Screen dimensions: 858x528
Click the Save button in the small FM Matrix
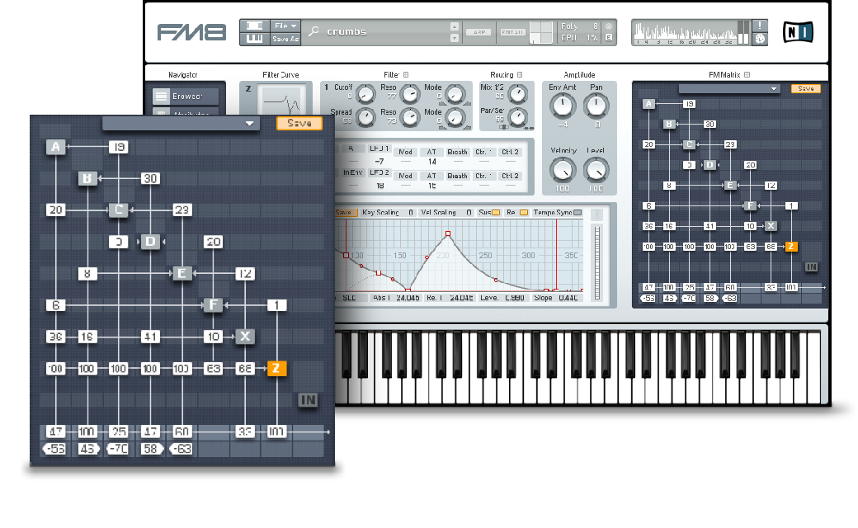click(805, 88)
